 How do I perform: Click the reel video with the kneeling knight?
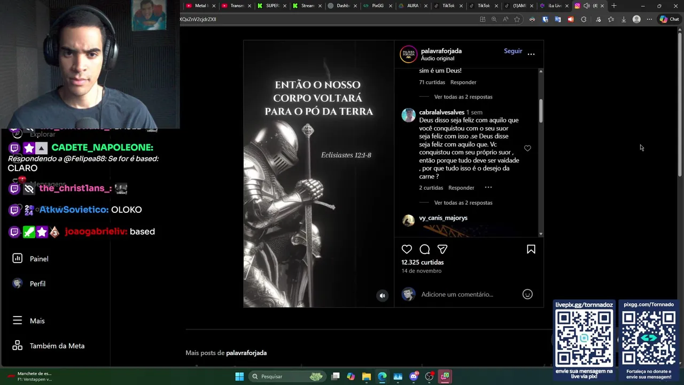318,174
